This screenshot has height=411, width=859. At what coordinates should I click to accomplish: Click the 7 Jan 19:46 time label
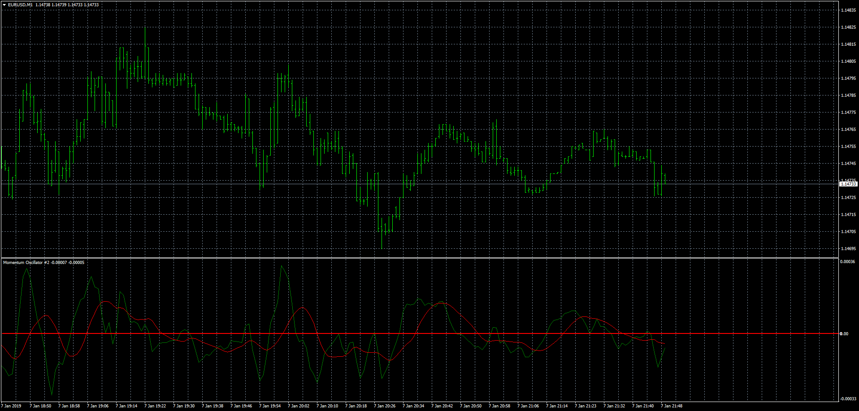point(241,406)
